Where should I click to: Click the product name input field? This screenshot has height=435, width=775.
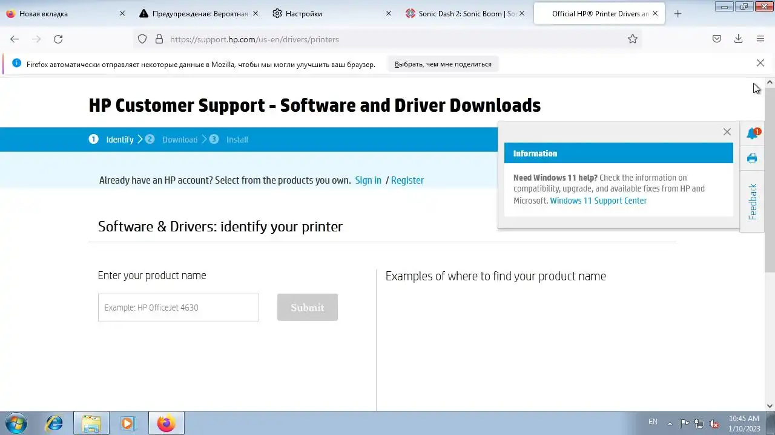pyautogui.click(x=178, y=307)
